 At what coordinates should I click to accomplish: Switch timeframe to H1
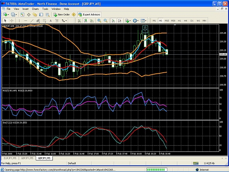tap(179, 21)
